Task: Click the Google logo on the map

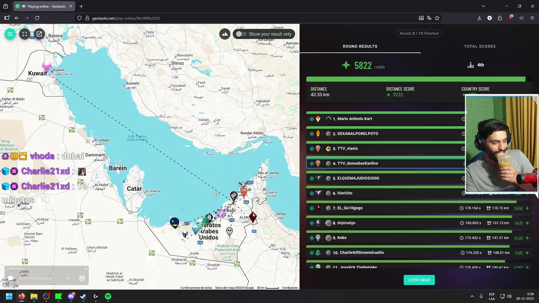Action: 10,286
